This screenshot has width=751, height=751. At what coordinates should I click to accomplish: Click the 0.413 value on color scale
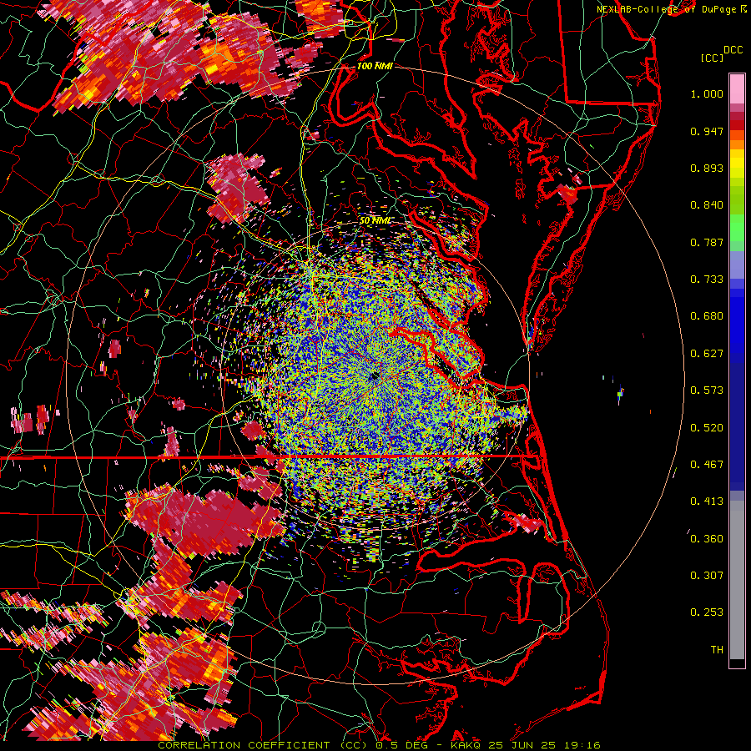(x=707, y=502)
